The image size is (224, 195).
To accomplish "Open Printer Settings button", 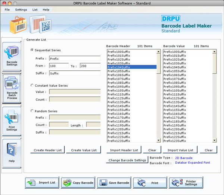I will click(x=186, y=182).
